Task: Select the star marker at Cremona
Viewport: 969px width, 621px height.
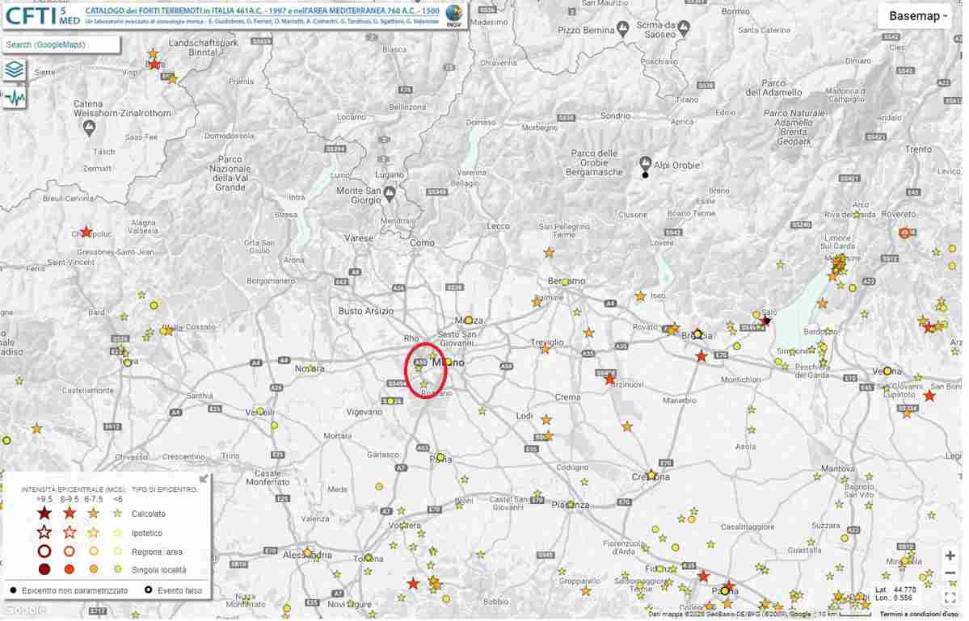Action: 651,476
